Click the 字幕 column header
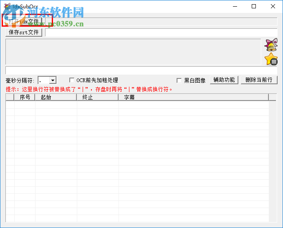The image size is (283, 228). click(194, 97)
